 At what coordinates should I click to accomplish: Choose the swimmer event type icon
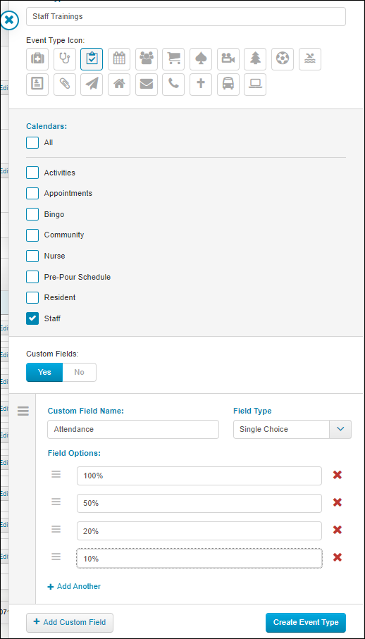(309, 59)
